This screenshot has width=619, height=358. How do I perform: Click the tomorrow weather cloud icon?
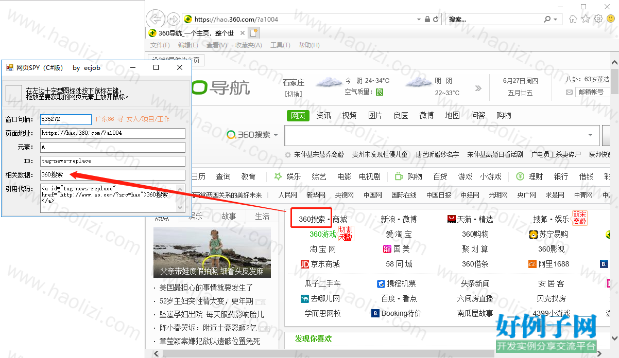[418, 82]
